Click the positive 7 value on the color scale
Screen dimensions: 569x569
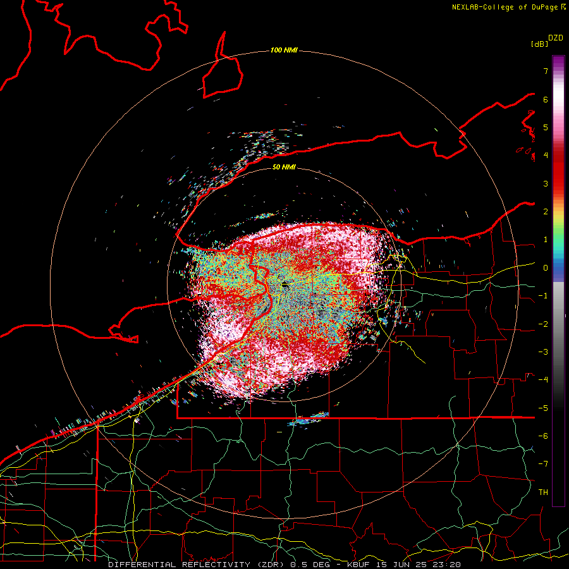tap(546, 71)
